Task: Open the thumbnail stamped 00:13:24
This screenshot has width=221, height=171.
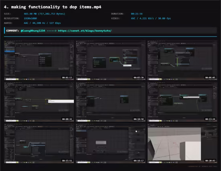Action: tap(182, 102)
